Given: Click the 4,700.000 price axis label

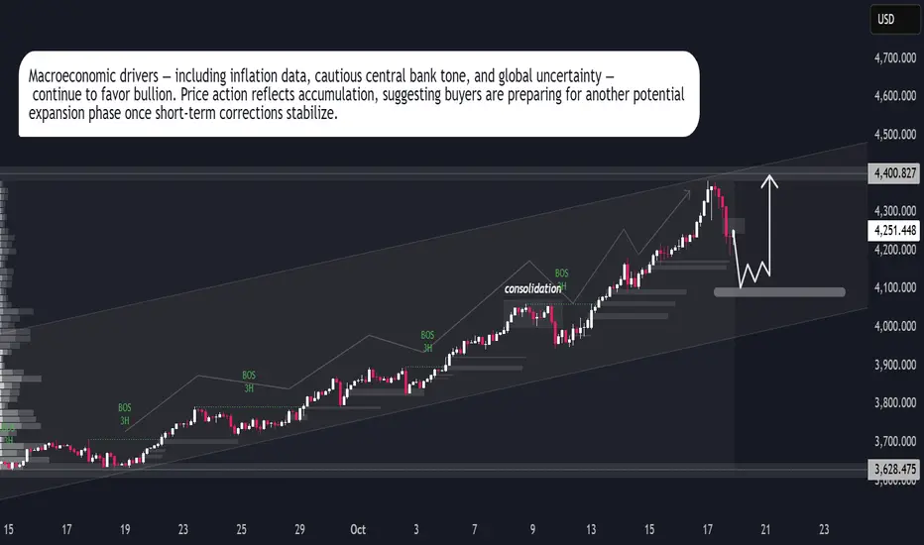Looking at the screenshot, I should (895, 58).
